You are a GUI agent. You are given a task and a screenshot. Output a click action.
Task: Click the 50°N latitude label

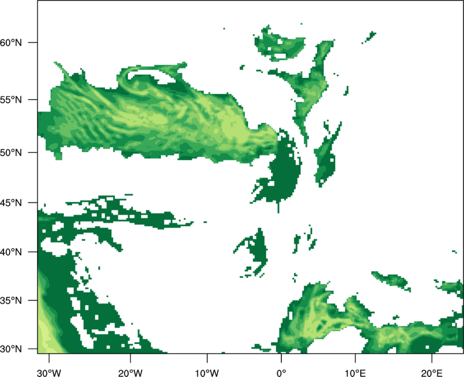[11, 153]
